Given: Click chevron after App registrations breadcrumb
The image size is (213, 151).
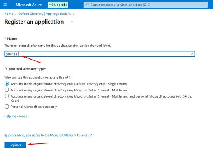Looking at the screenshot, I should (74, 14).
